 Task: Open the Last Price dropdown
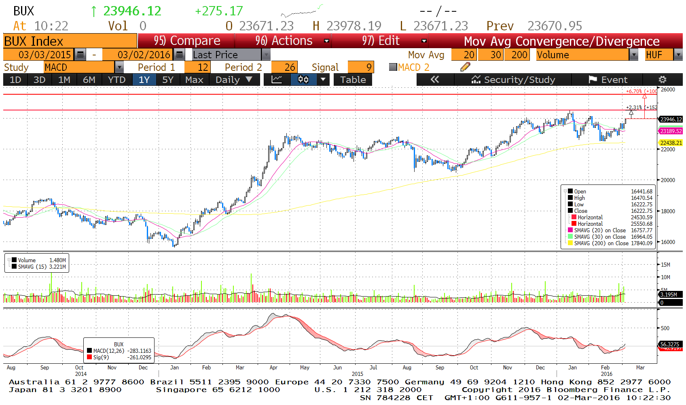(266, 55)
